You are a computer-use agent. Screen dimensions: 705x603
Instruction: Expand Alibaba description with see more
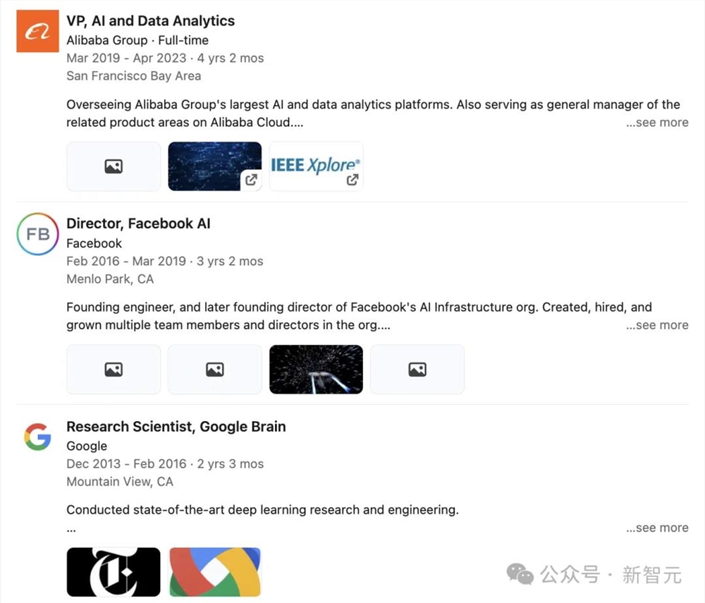coord(657,123)
